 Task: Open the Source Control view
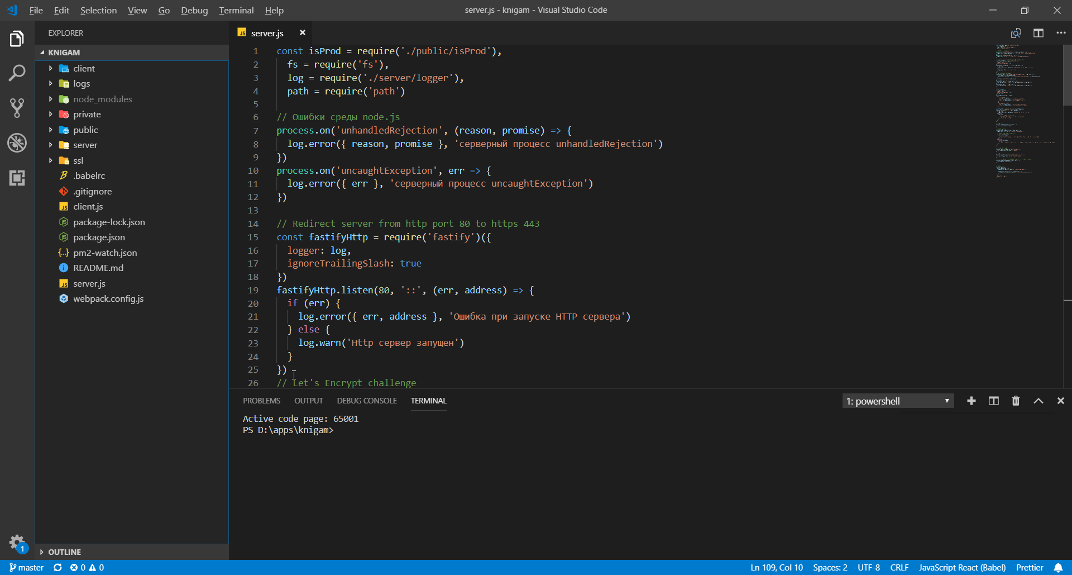tap(17, 108)
